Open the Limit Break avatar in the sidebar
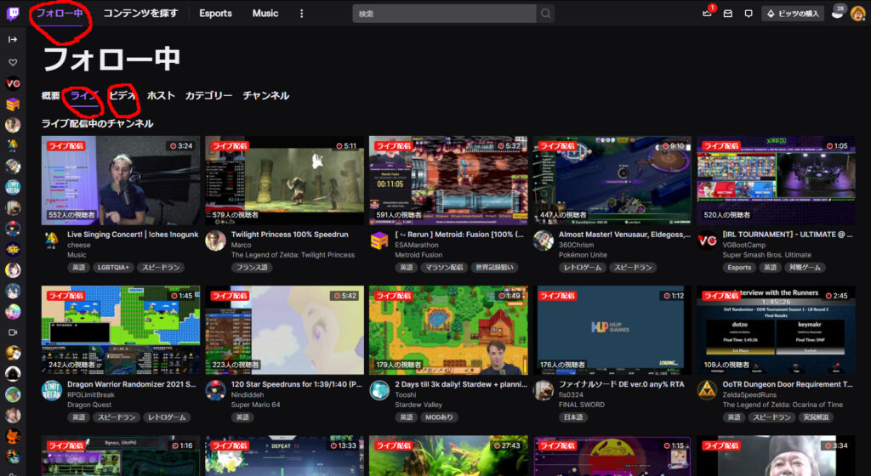The width and height of the screenshot is (871, 476). tap(13, 187)
